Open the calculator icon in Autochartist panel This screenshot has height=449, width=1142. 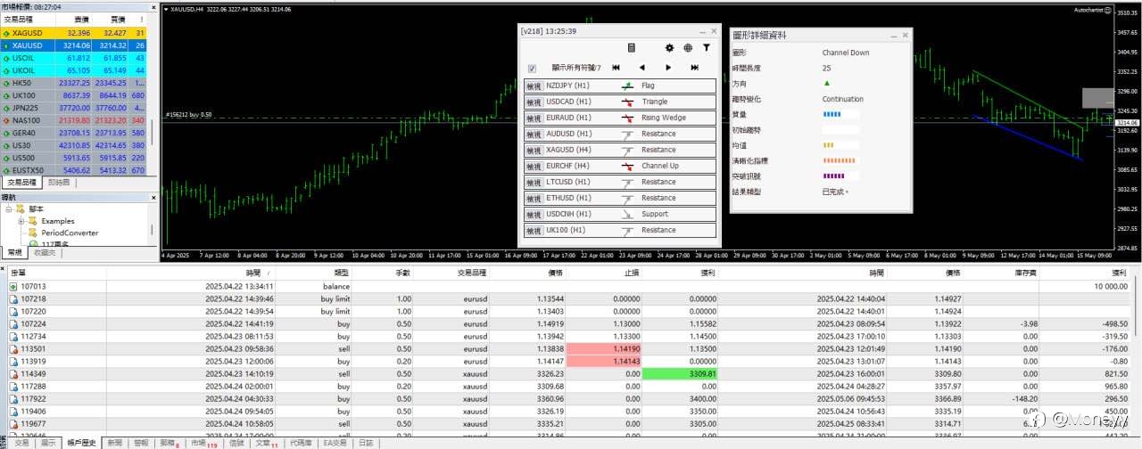[632, 48]
